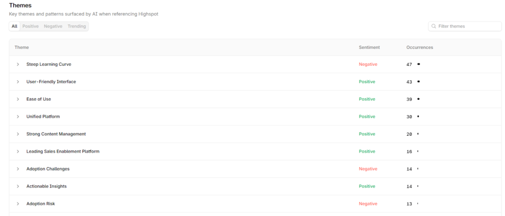This screenshot has width=505, height=216.
Task: Expand the Steep Learning Curve row chevron
Action: [18, 64]
